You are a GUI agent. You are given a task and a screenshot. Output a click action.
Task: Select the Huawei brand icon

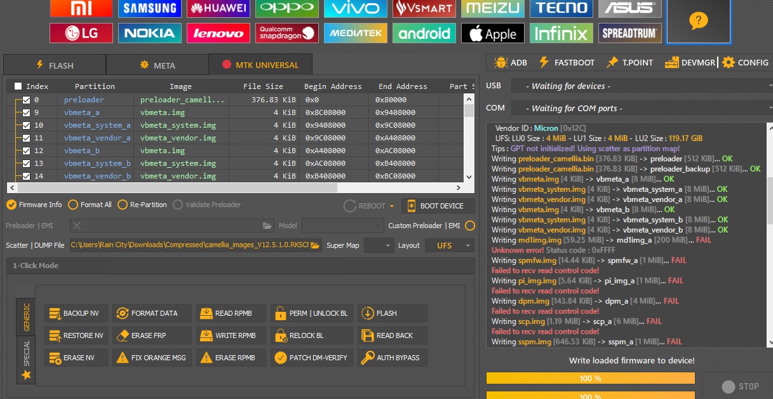(218, 8)
